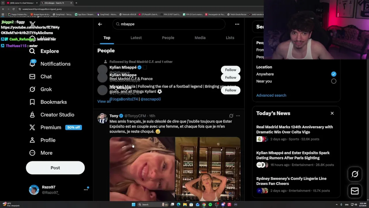Open a new browser tab
This screenshot has height=208, width=369.
click(76, 3)
